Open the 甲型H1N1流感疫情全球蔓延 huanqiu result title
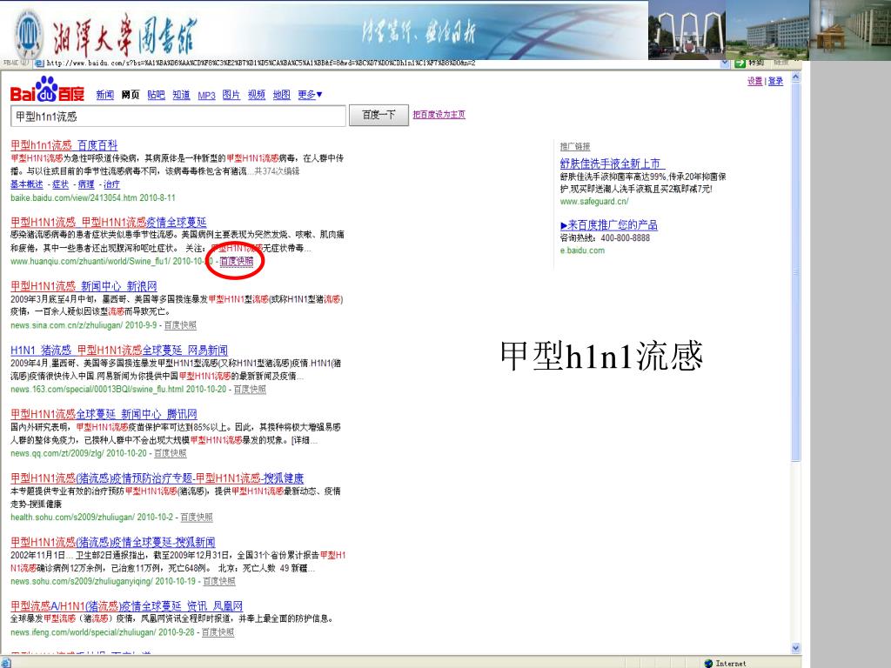891x668 pixels. coord(109,222)
